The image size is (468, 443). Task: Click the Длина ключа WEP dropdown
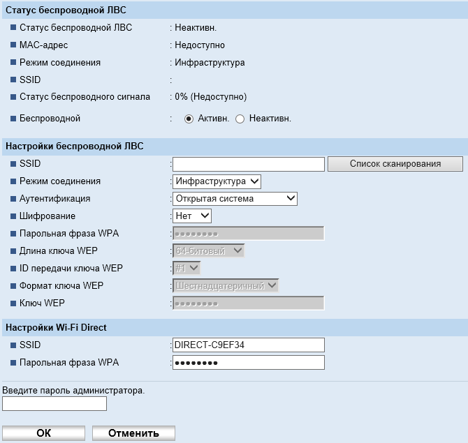(x=209, y=250)
